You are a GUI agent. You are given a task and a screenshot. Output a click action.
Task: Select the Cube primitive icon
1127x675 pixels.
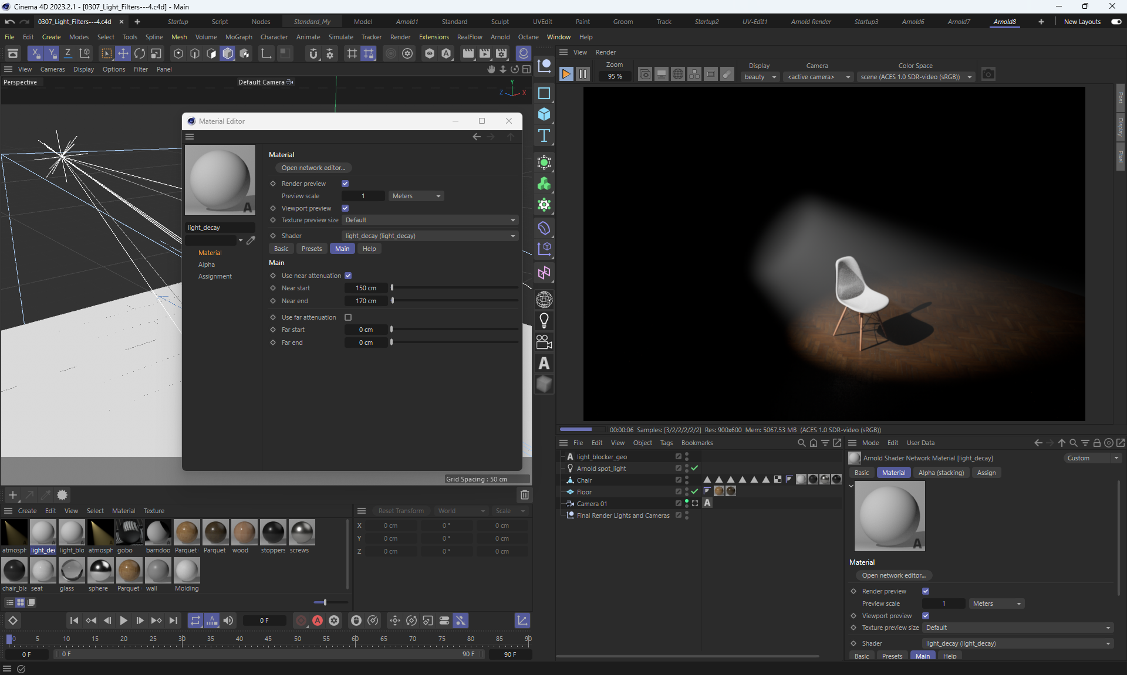point(544,114)
